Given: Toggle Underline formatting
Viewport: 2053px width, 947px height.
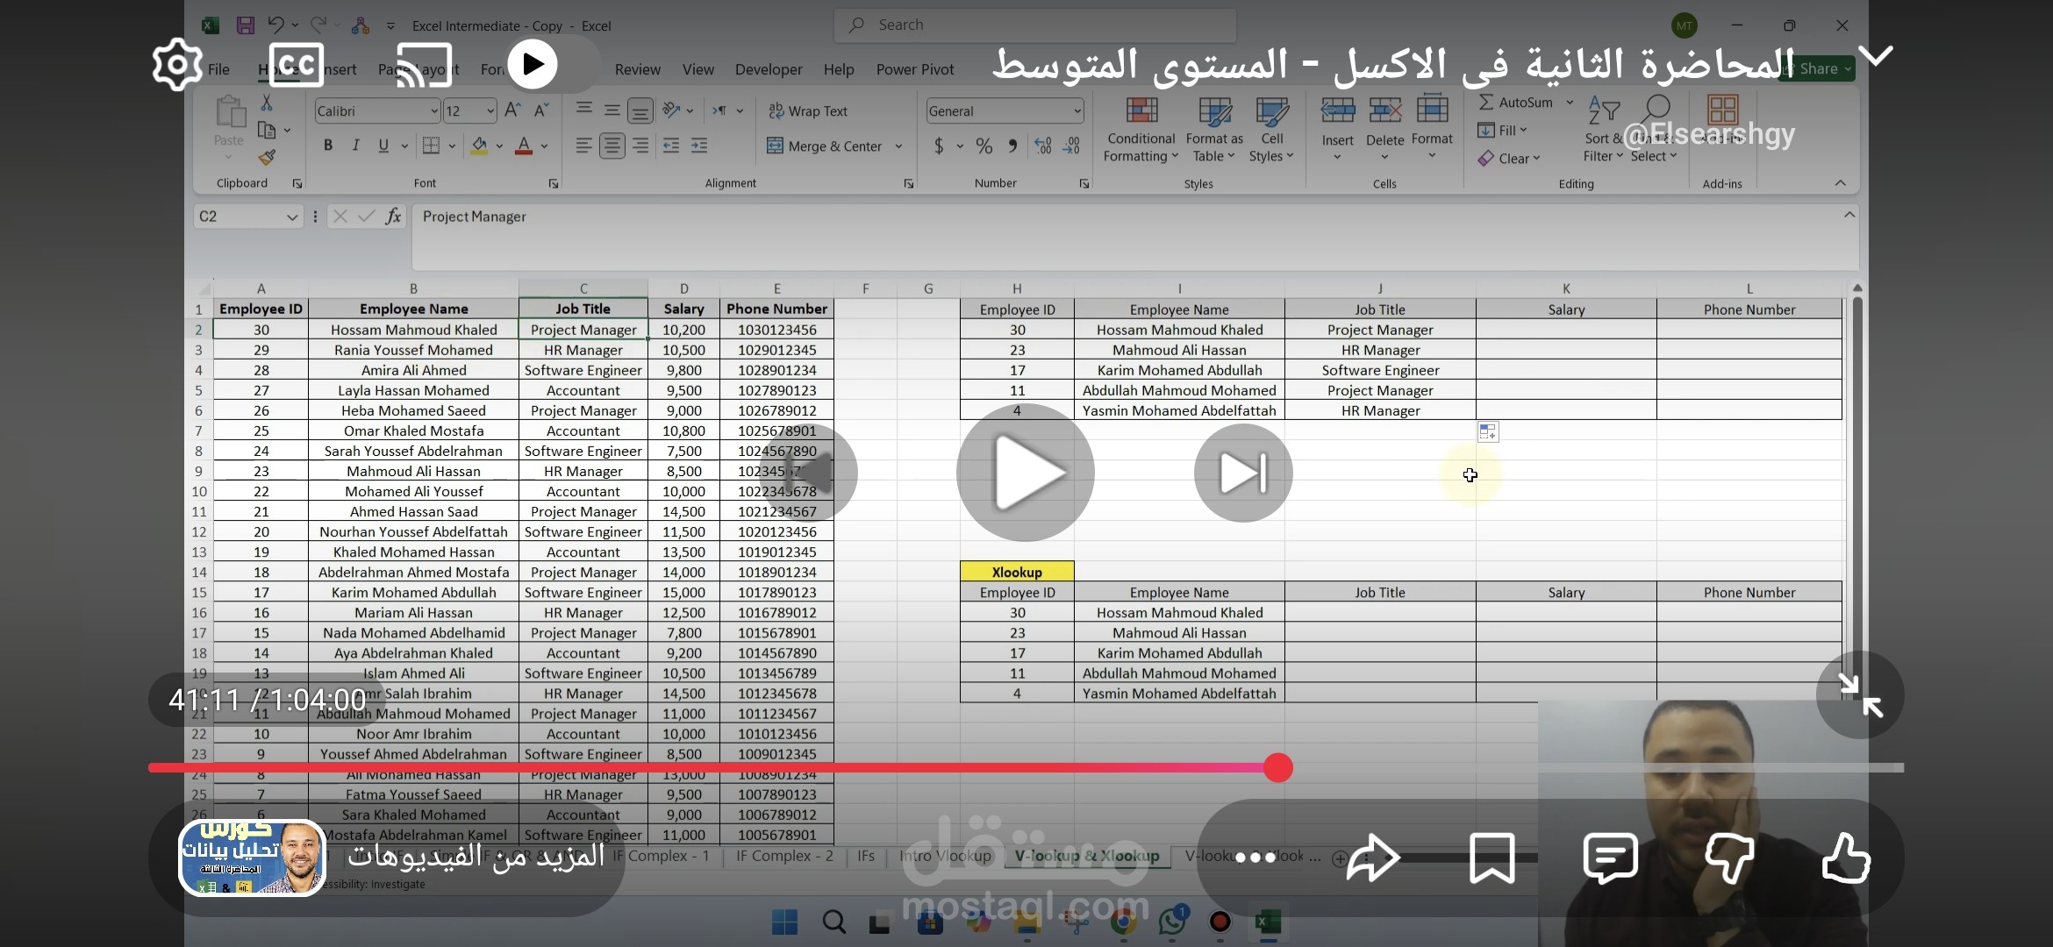Looking at the screenshot, I should 383,146.
